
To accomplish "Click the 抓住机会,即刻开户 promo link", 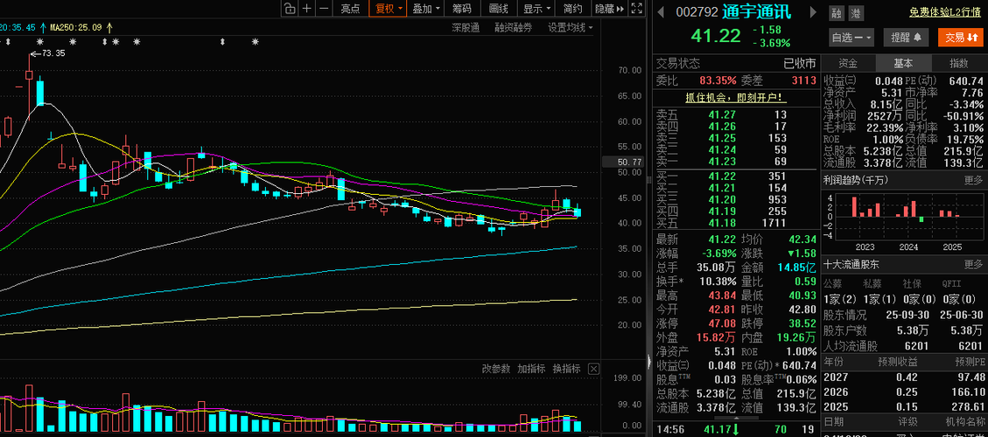I will coord(736,98).
